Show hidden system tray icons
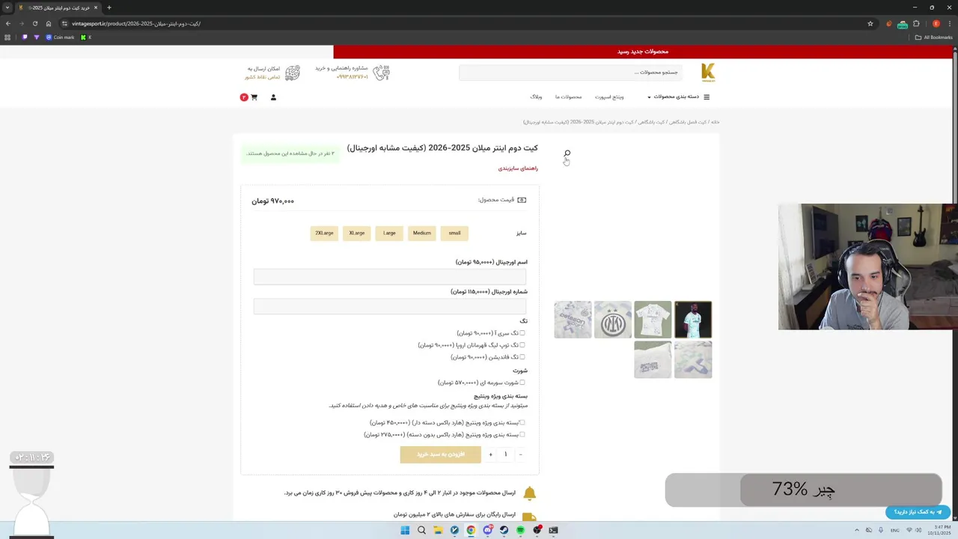Screen dimensions: 958x539 click(x=858, y=530)
